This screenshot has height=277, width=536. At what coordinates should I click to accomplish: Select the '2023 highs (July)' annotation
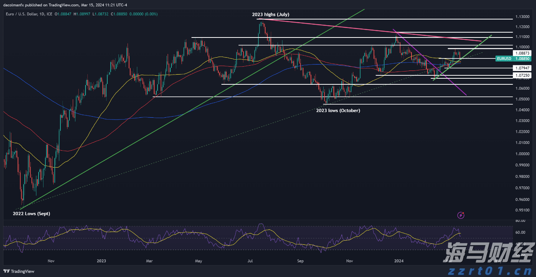(x=270, y=15)
